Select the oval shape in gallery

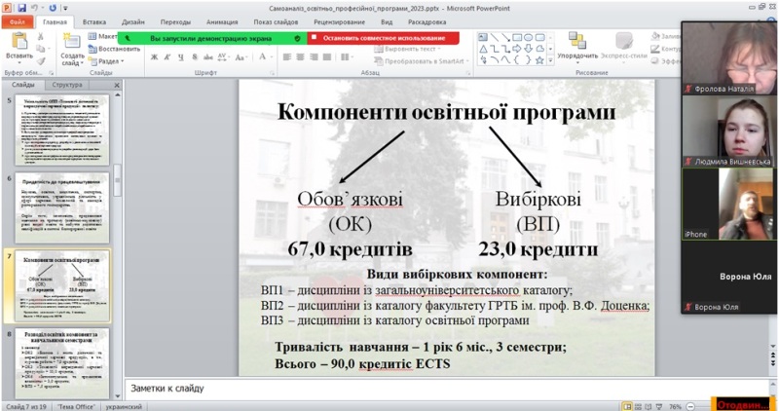pyautogui.click(x=529, y=37)
